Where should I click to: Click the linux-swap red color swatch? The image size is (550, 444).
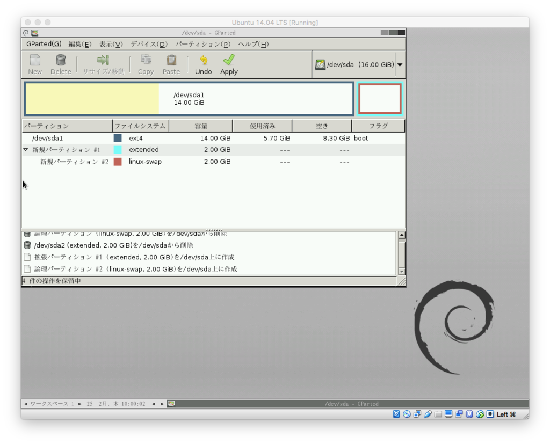coord(118,162)
